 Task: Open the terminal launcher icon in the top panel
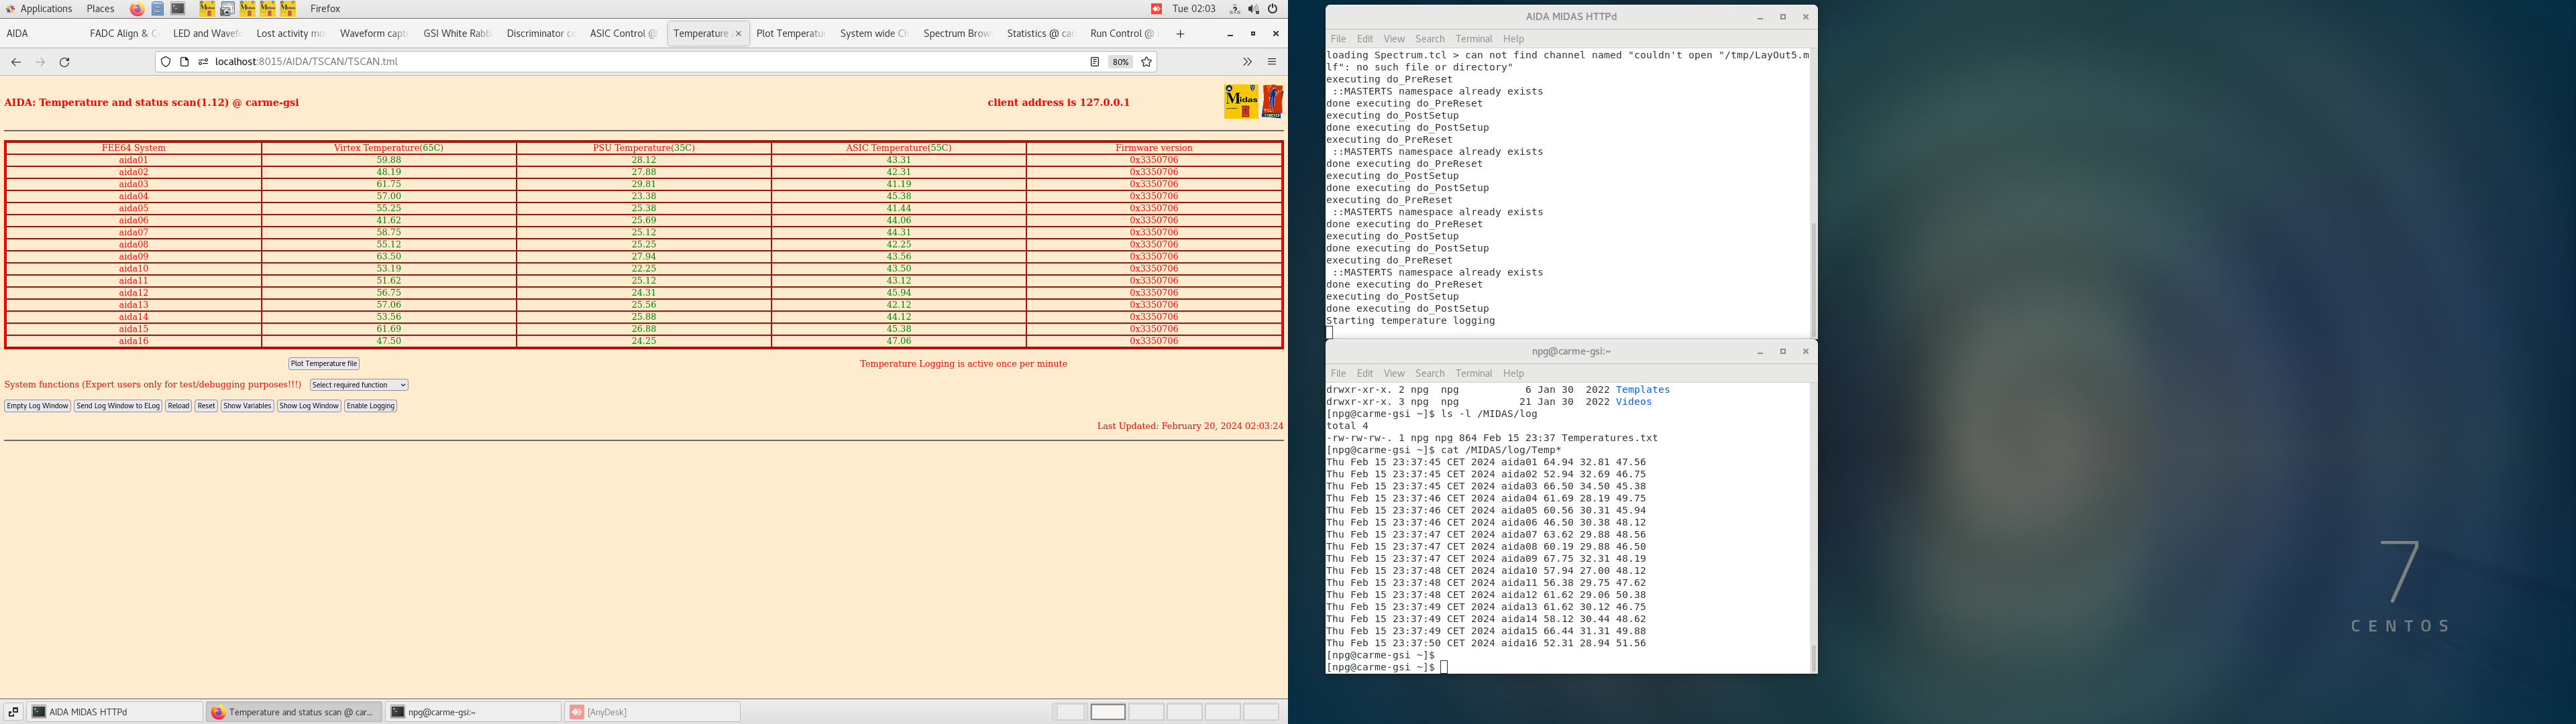click(178, 9)
